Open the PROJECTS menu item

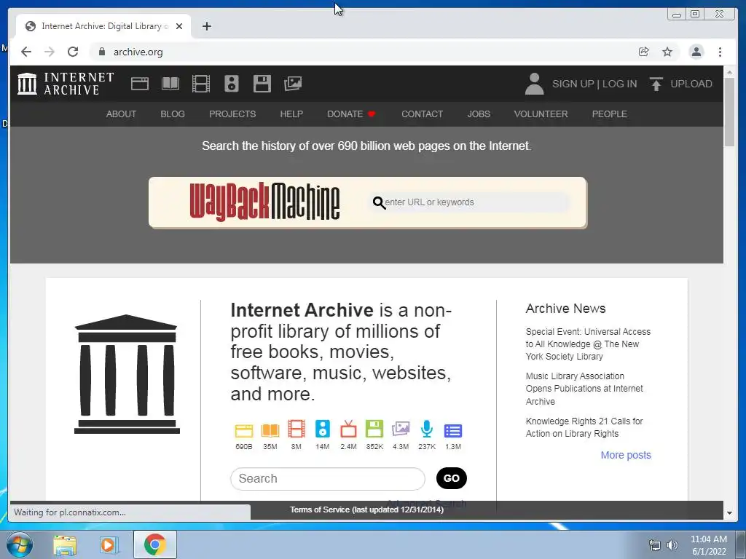(x=232, y=114)
